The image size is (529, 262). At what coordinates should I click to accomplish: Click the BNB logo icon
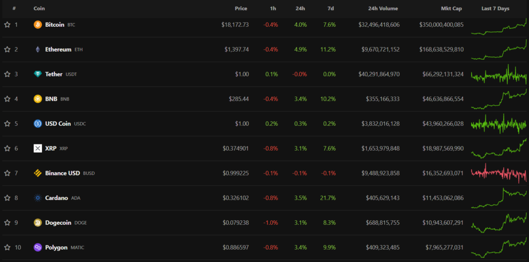coord(38,99)
